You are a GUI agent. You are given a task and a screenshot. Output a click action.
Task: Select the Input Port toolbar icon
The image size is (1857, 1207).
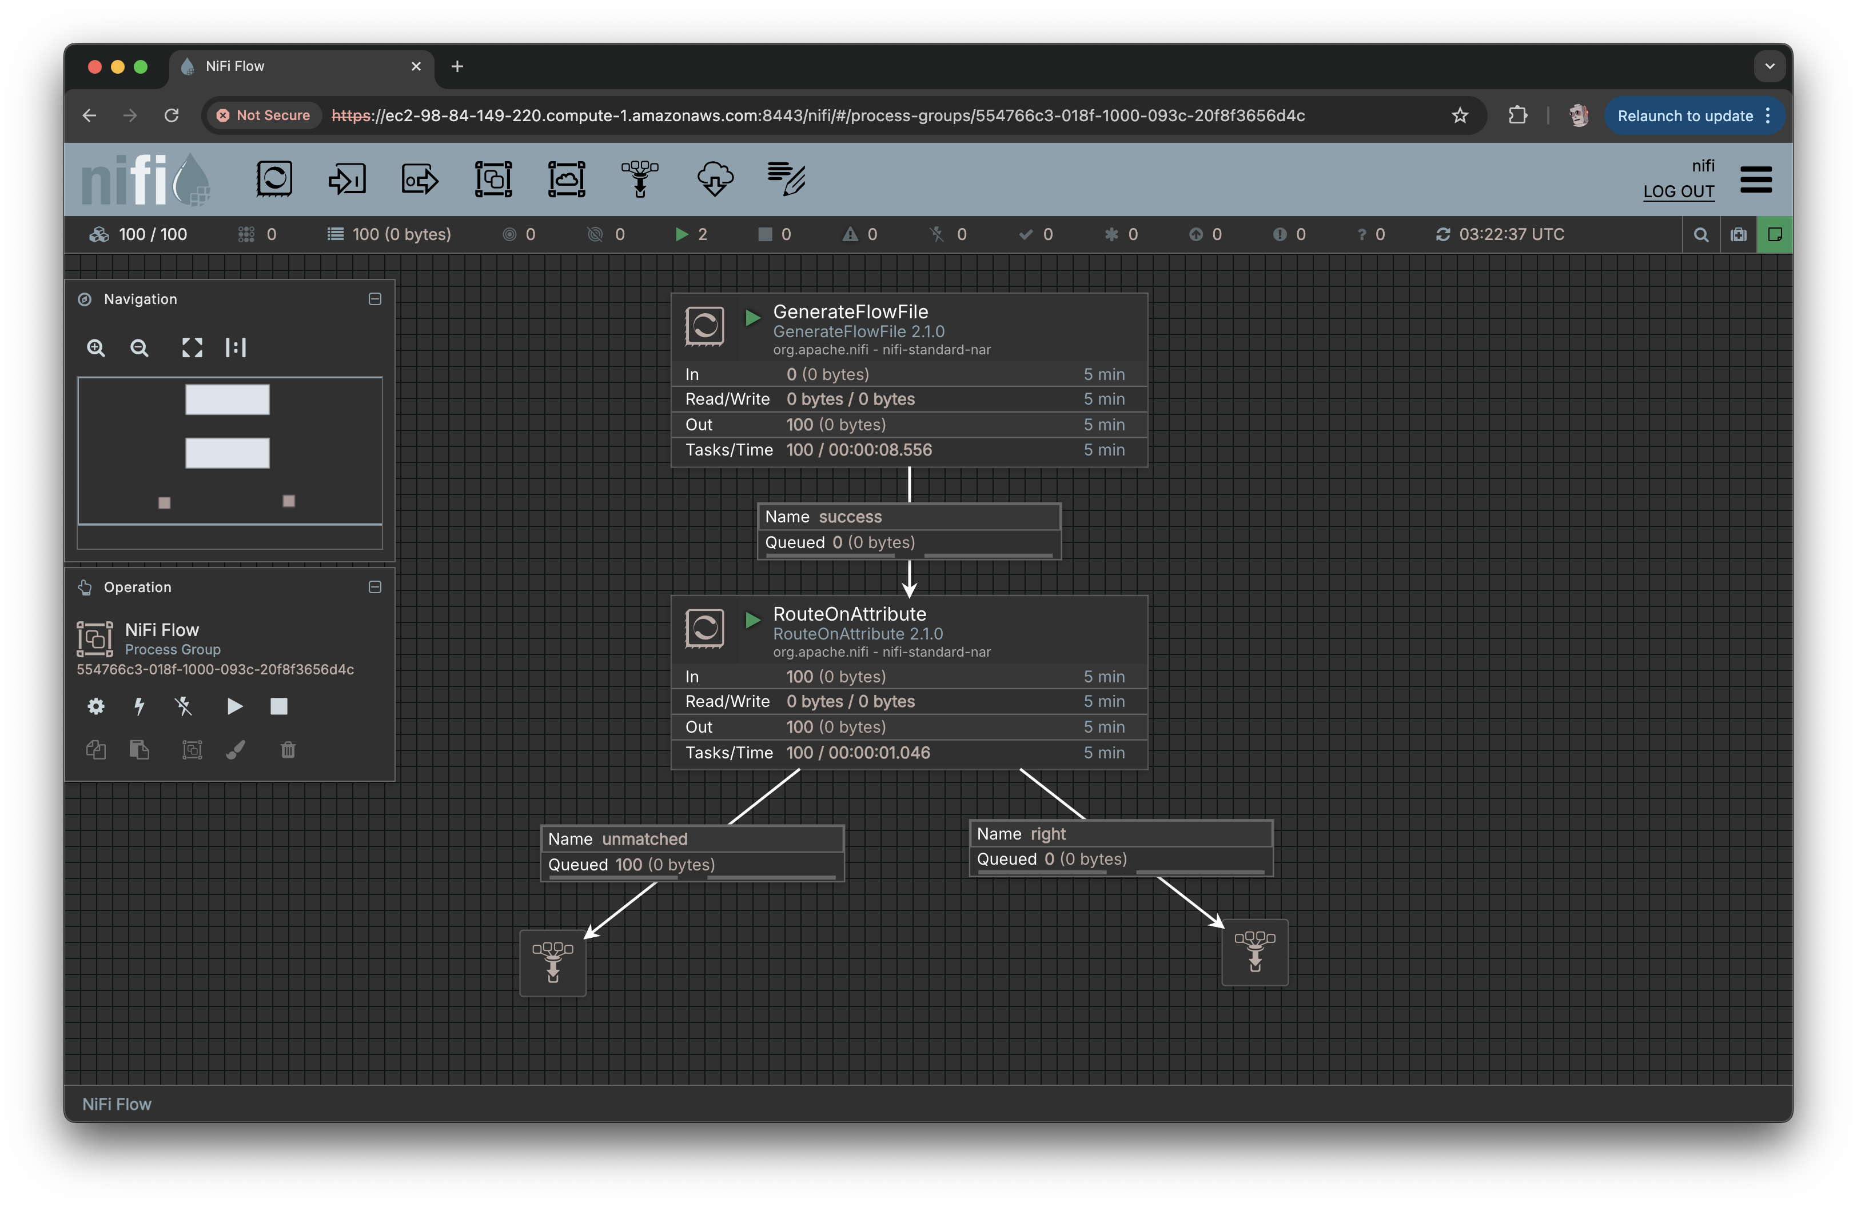point(347,179)
